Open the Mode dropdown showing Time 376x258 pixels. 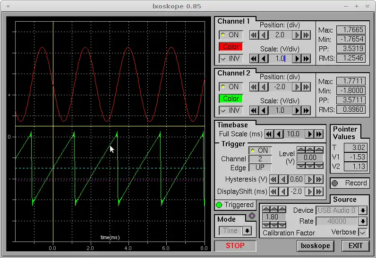coord(247,231)
